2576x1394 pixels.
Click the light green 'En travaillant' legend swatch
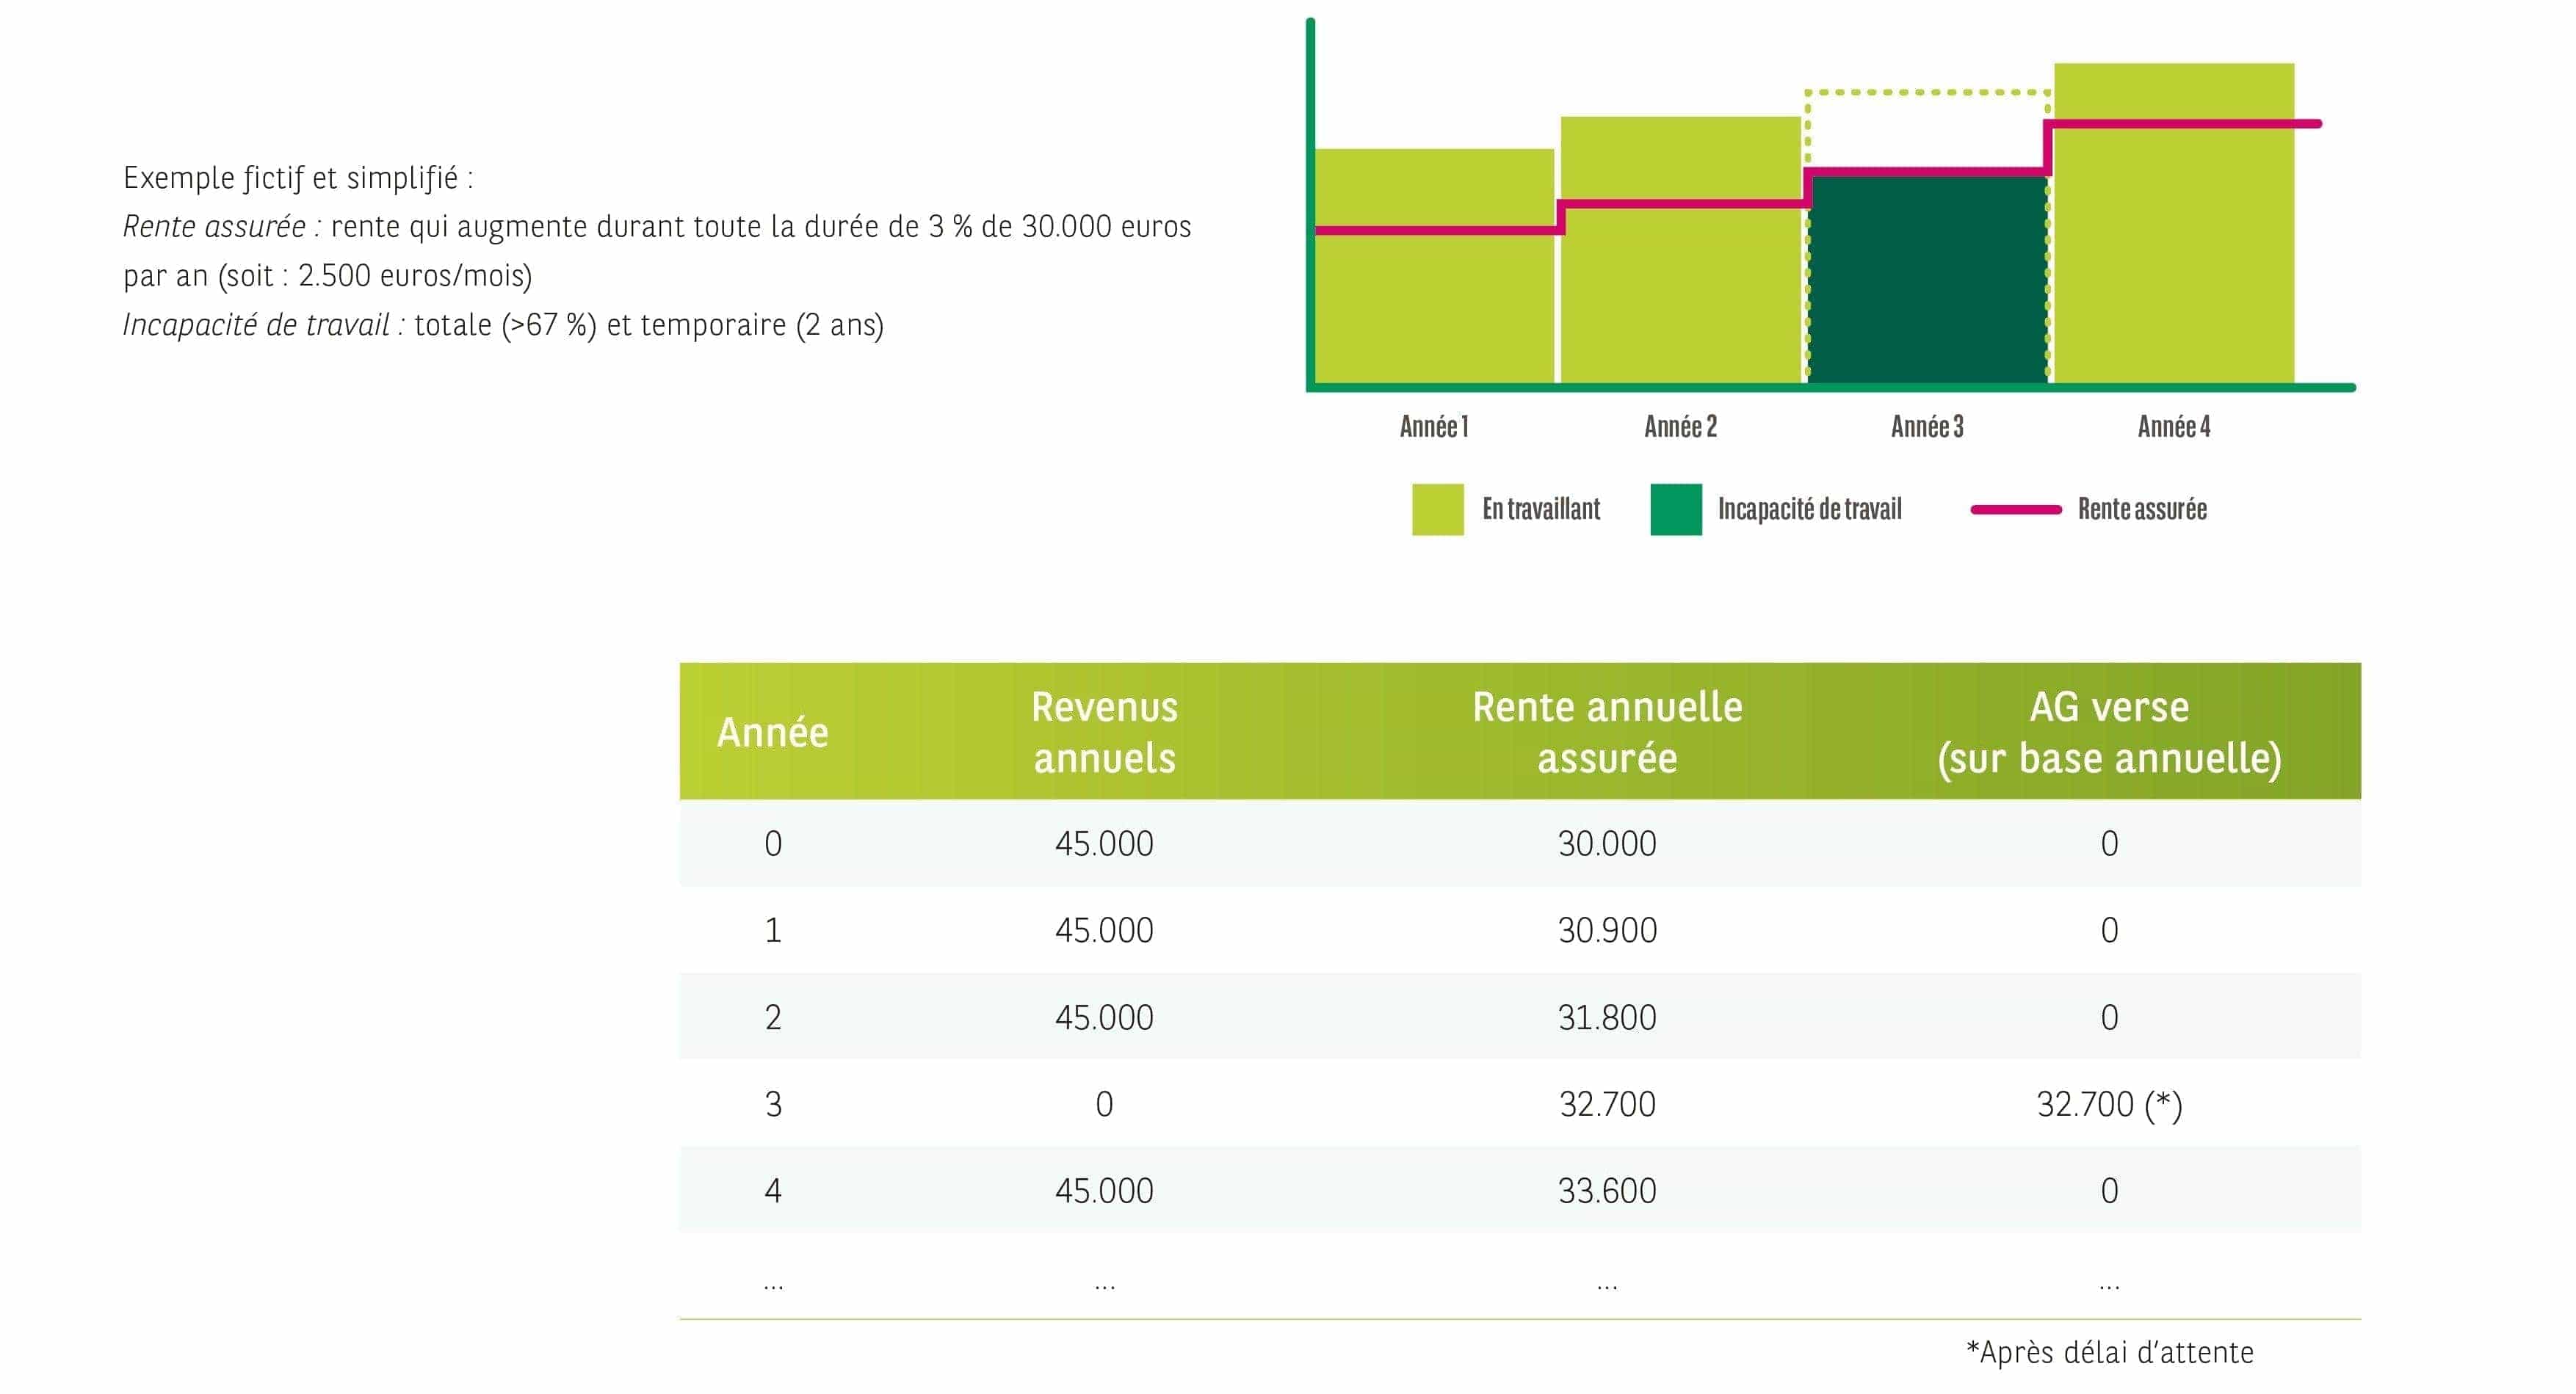pyautogui.click(x=1437, y=509)
